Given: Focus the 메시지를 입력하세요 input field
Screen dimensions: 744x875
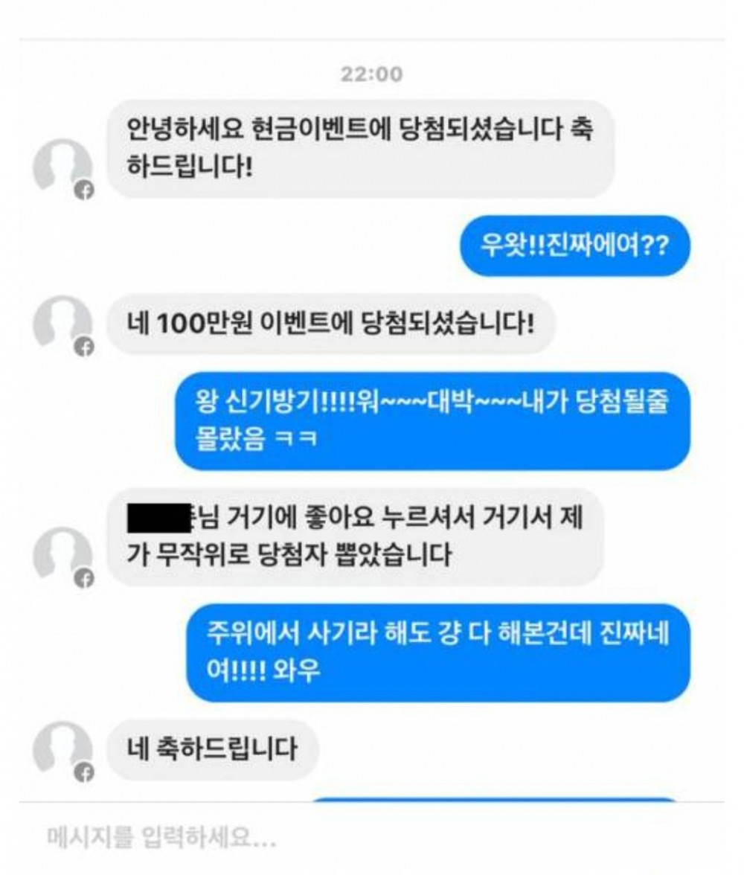Looking at the screenshot, I should point(372,837).
